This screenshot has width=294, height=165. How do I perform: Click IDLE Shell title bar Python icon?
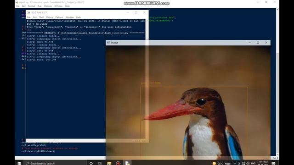(28, 12)
